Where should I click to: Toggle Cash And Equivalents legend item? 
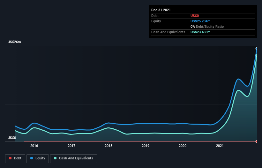(x=73, y=158)
